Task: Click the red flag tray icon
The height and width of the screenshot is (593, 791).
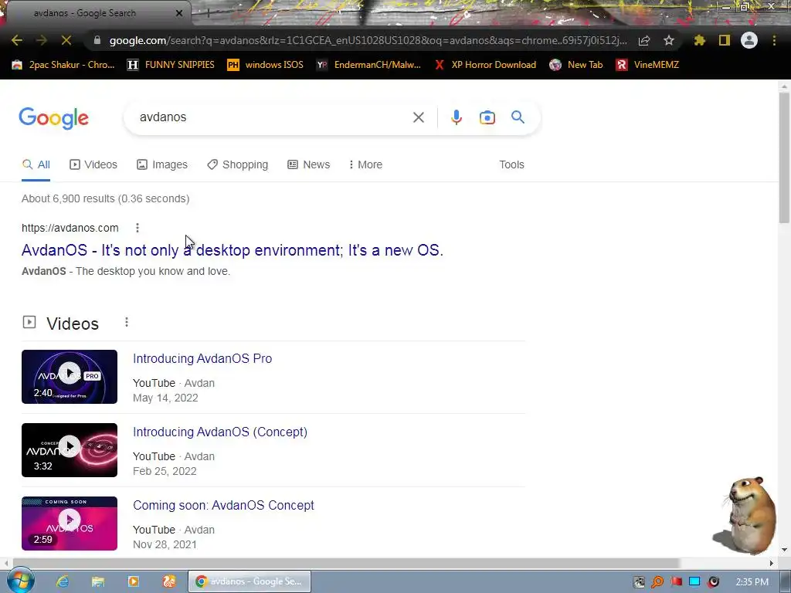Action: [x=676, y=582]
